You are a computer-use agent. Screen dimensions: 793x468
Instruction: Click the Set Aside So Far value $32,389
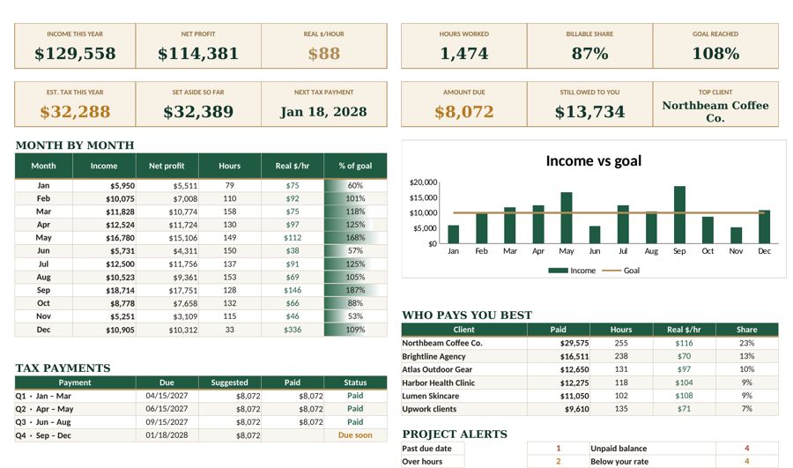click(197, 112)
